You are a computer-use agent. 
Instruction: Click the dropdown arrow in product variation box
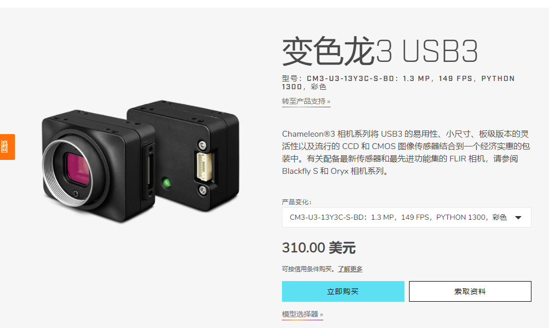pyautogui.click(x=518, y=218)
